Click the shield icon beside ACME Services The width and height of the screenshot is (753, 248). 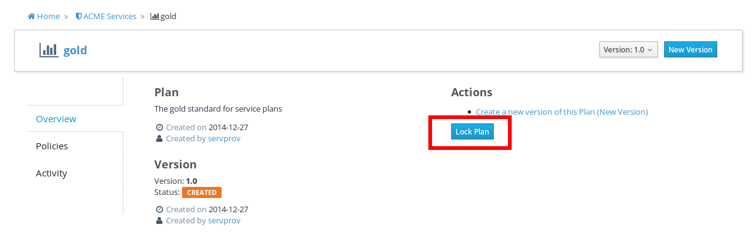click(x=78, y=17)
